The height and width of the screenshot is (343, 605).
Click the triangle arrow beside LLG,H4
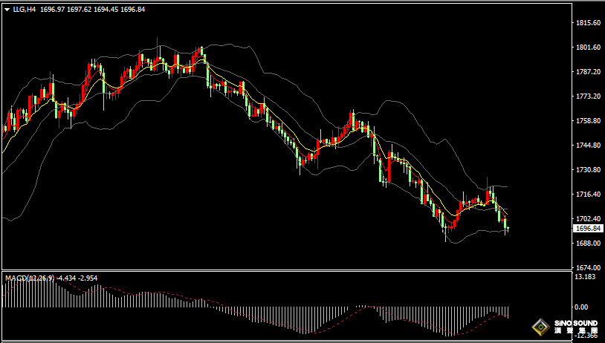[x=7, y=10]
